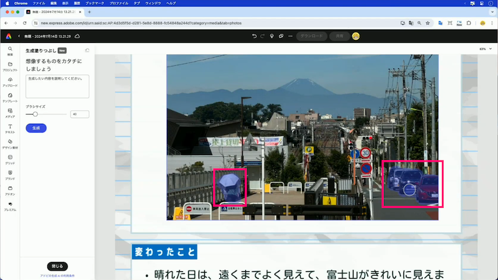This screenshot has height=280, width=498.
Task: Open the ファイル menu
Action: (x=39, y=3)
